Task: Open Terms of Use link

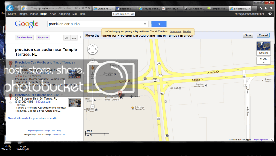Action: pyautogui.click(x=59, y=134)
